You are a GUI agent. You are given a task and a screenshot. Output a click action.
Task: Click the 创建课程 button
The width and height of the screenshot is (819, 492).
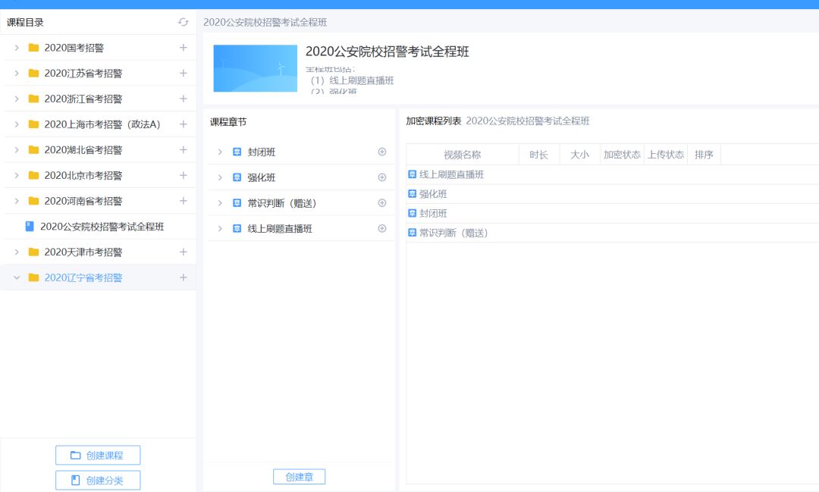pos(98,455)
